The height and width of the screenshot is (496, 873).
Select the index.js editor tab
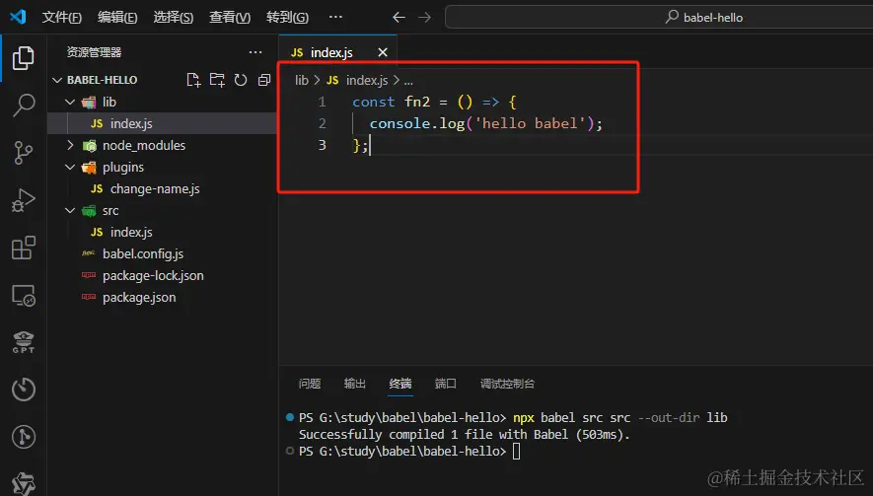pyautogui.click(x=337, y=52)
